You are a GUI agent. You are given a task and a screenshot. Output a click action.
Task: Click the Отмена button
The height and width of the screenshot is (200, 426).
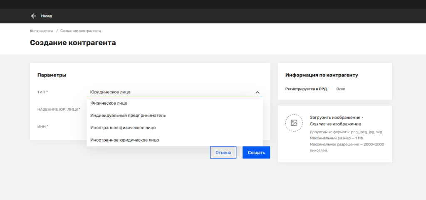tap(223, 153)
